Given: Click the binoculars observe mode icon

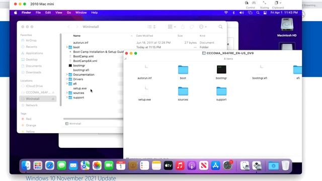Looking at the screenshot, I should tap(254, 3).
